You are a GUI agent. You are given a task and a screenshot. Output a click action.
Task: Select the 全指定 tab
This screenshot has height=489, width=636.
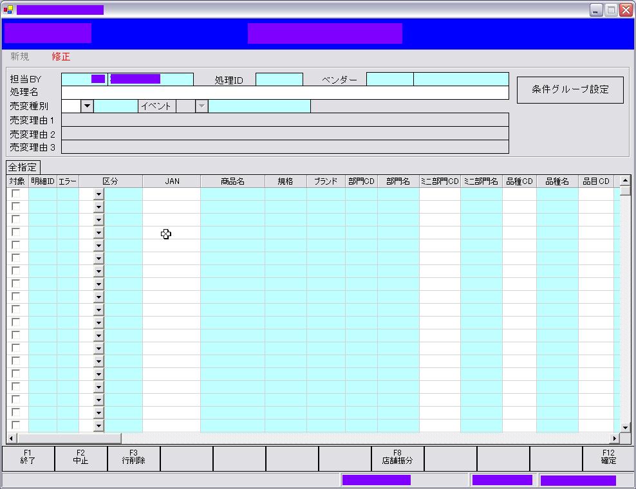coord(23,167)
